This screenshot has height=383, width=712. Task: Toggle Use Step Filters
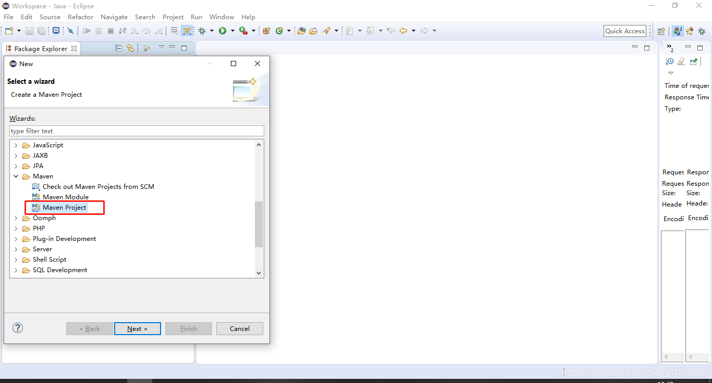187,31
